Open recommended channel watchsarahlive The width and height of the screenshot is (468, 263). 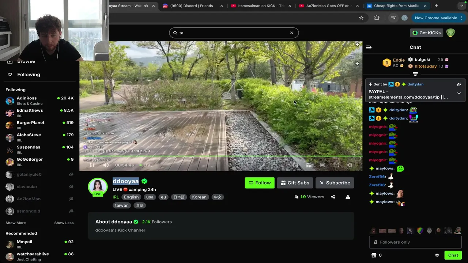[39, 256]
